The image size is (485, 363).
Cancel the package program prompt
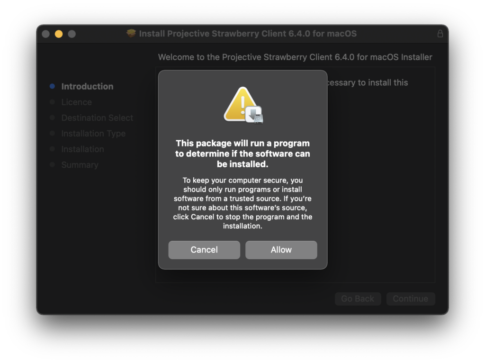click(x=204, y=250)
